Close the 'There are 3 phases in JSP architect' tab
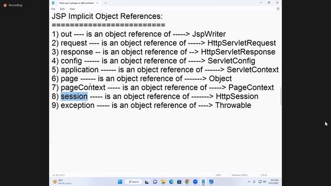Screen dimensions: 331x186 click(x=97, y=3)
